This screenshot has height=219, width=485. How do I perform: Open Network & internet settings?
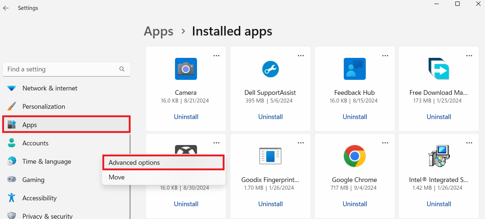[66, 88]
